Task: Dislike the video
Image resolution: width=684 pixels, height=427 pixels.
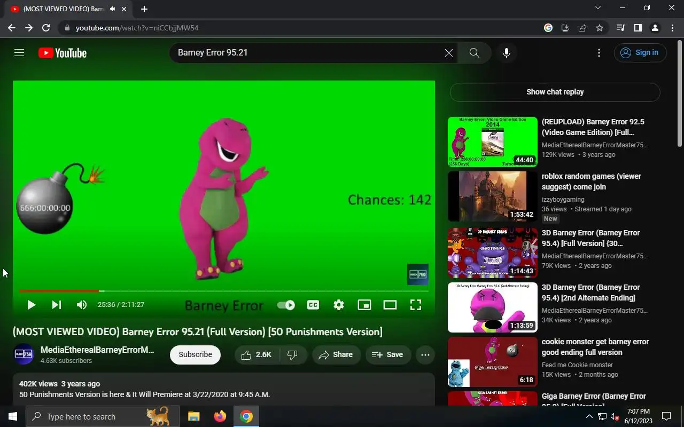Action: (293, 354)
